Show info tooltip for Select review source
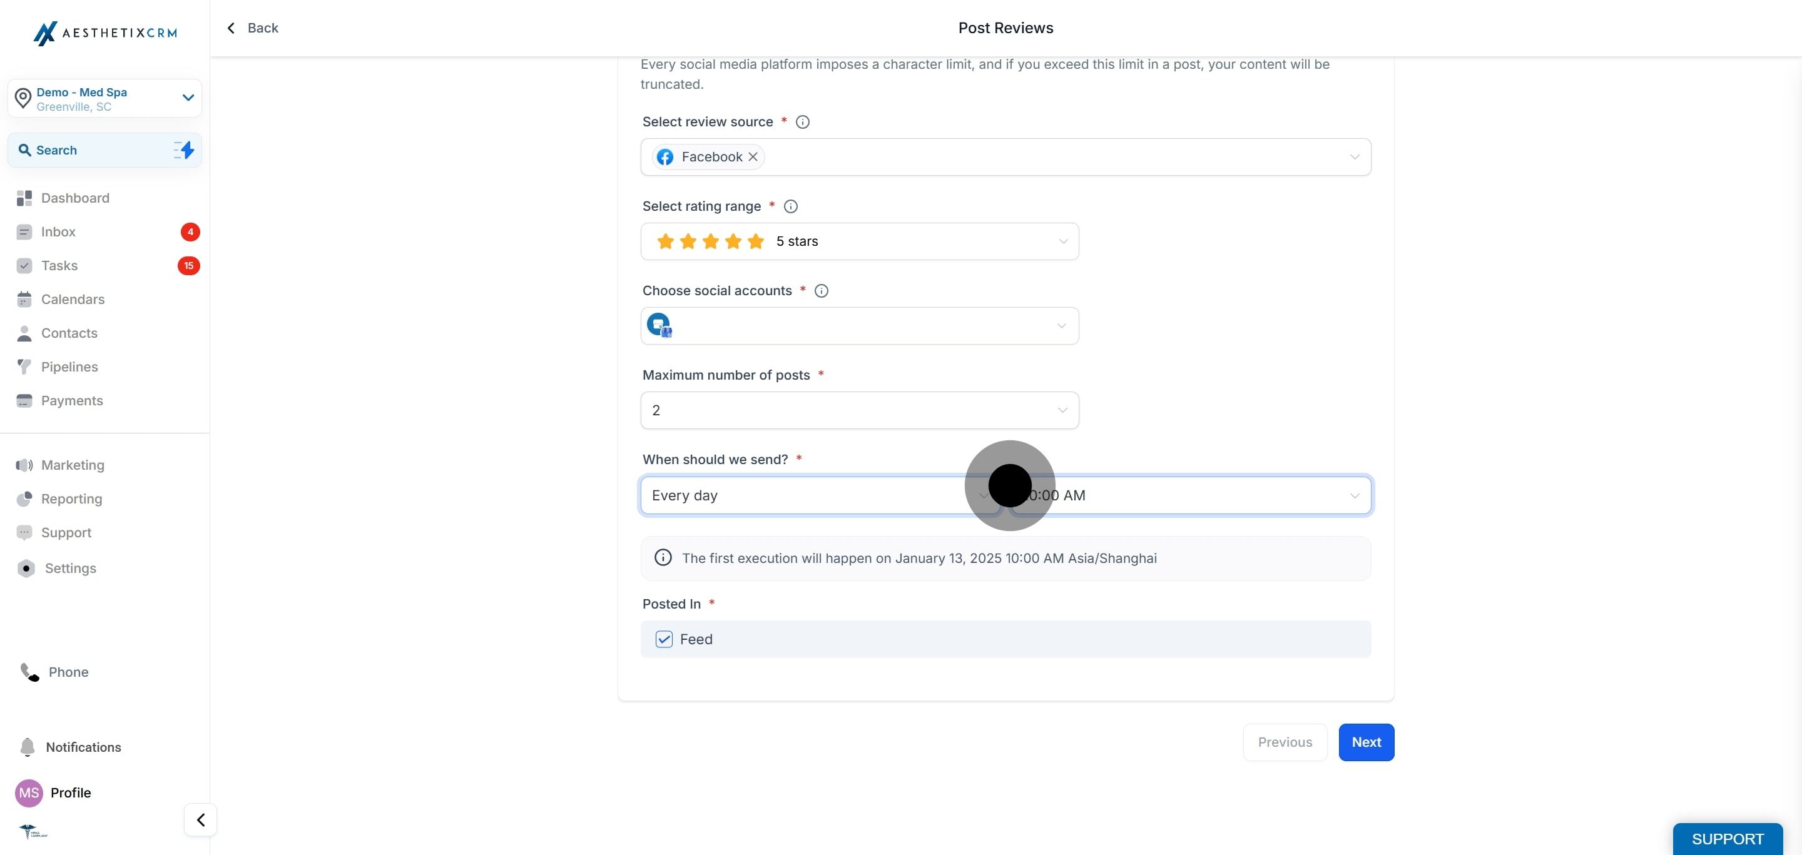Image resolution: width=1802 pixels, height=855 pixels. point(803,121)
